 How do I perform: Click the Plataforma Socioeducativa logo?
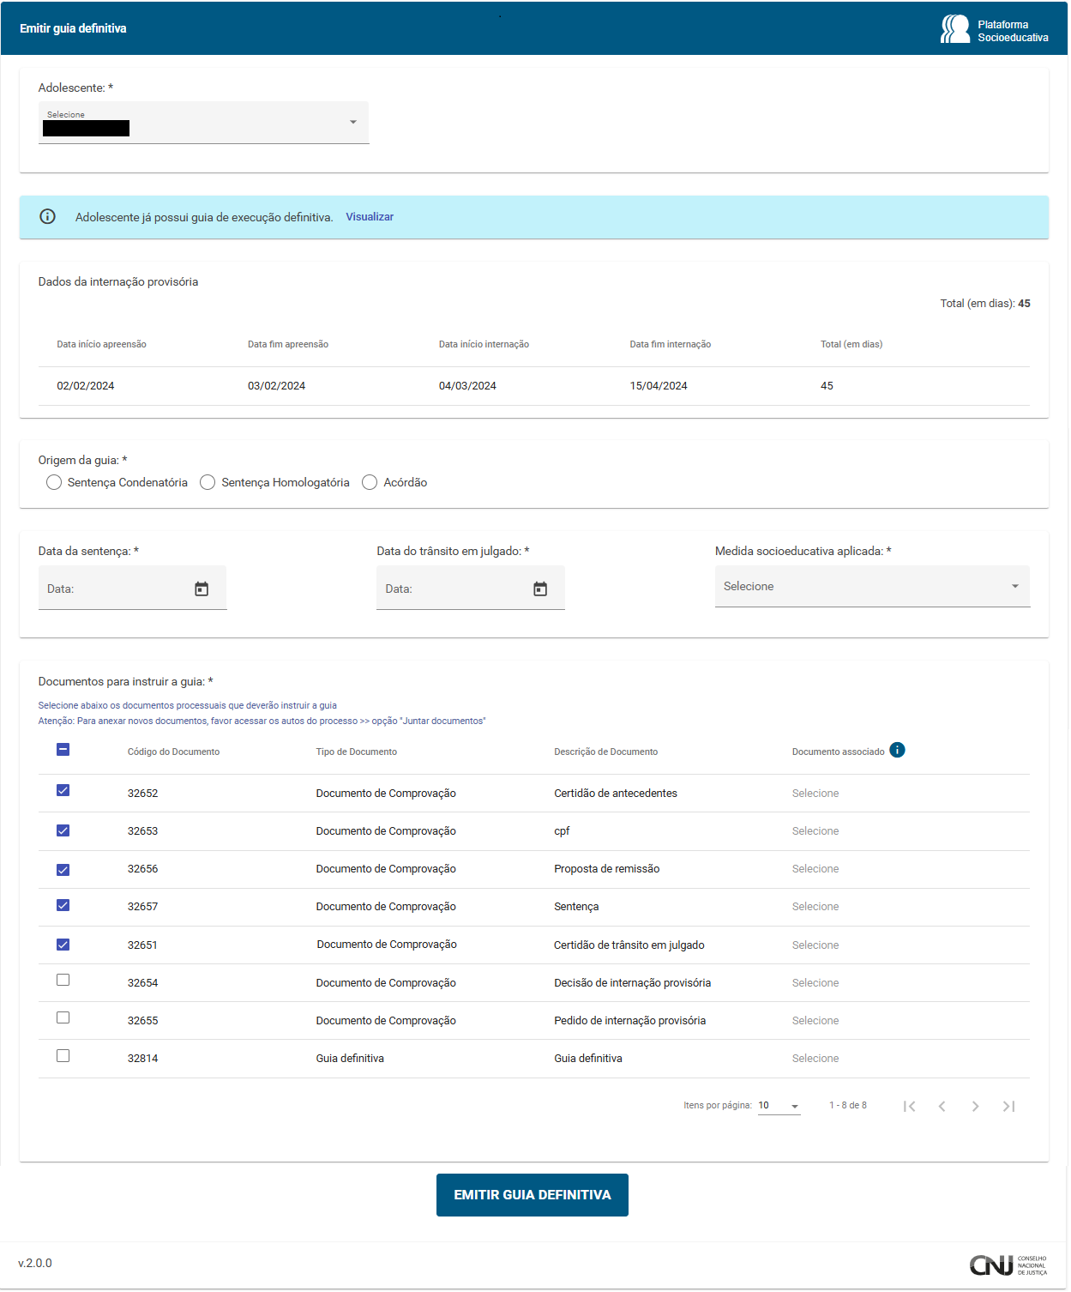coord(994,30)
